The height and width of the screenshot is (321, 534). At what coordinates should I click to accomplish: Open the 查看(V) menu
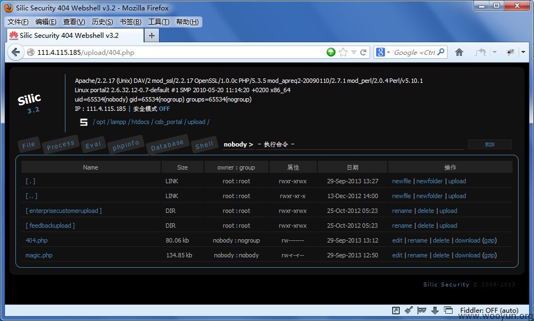pyautogui.click(x=74, y=22)
